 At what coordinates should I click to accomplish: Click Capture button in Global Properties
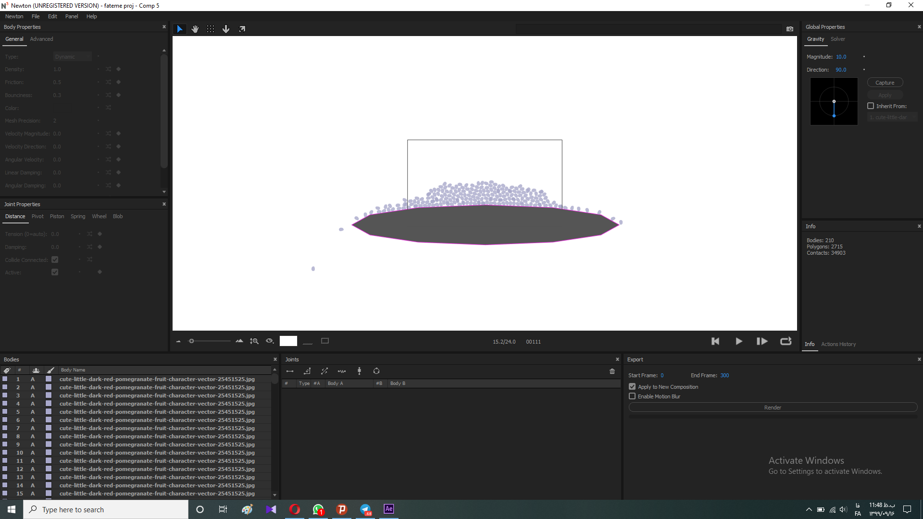click(885, 82)
